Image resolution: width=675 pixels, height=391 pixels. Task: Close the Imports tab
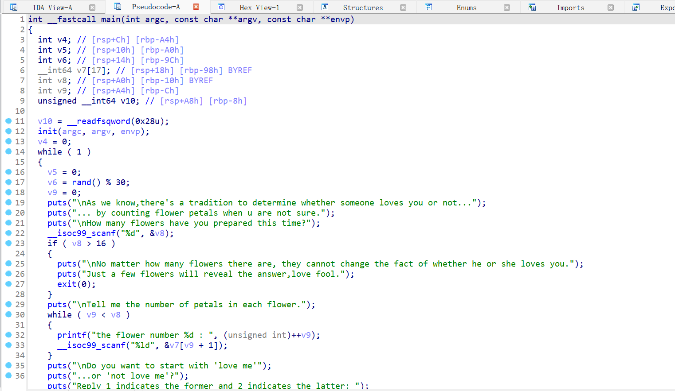point(611,8)
